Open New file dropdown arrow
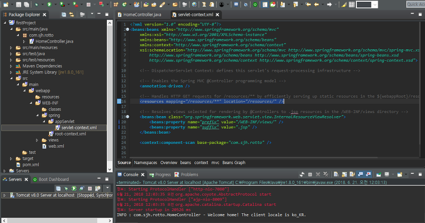The width and height of the screenshot is (425, 223). (12, 4)
